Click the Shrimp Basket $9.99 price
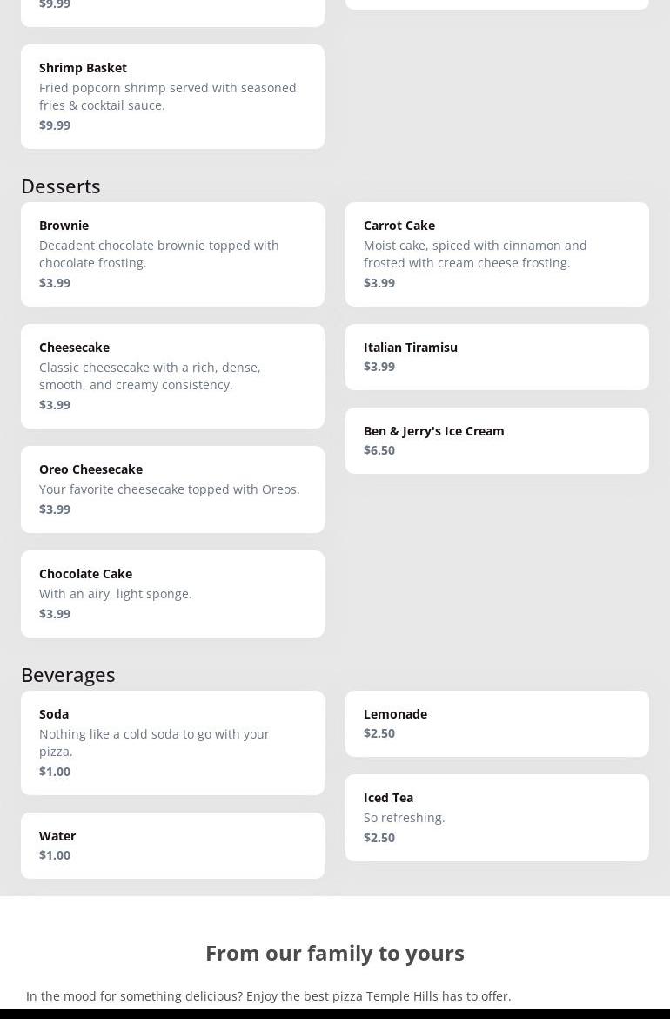This screenshot has height=1019, width=670. tap(55, 125)
